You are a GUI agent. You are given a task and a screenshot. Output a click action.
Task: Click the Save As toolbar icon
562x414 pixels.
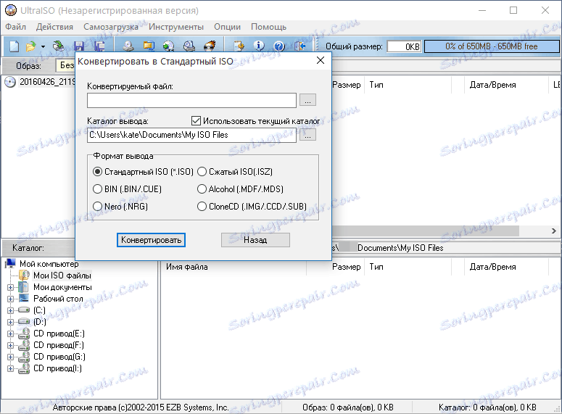[x=99, y=46]
